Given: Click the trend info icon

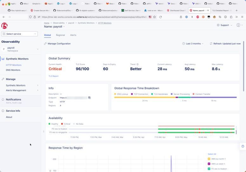Looking at the screenshot, I should tap(137, 64).
